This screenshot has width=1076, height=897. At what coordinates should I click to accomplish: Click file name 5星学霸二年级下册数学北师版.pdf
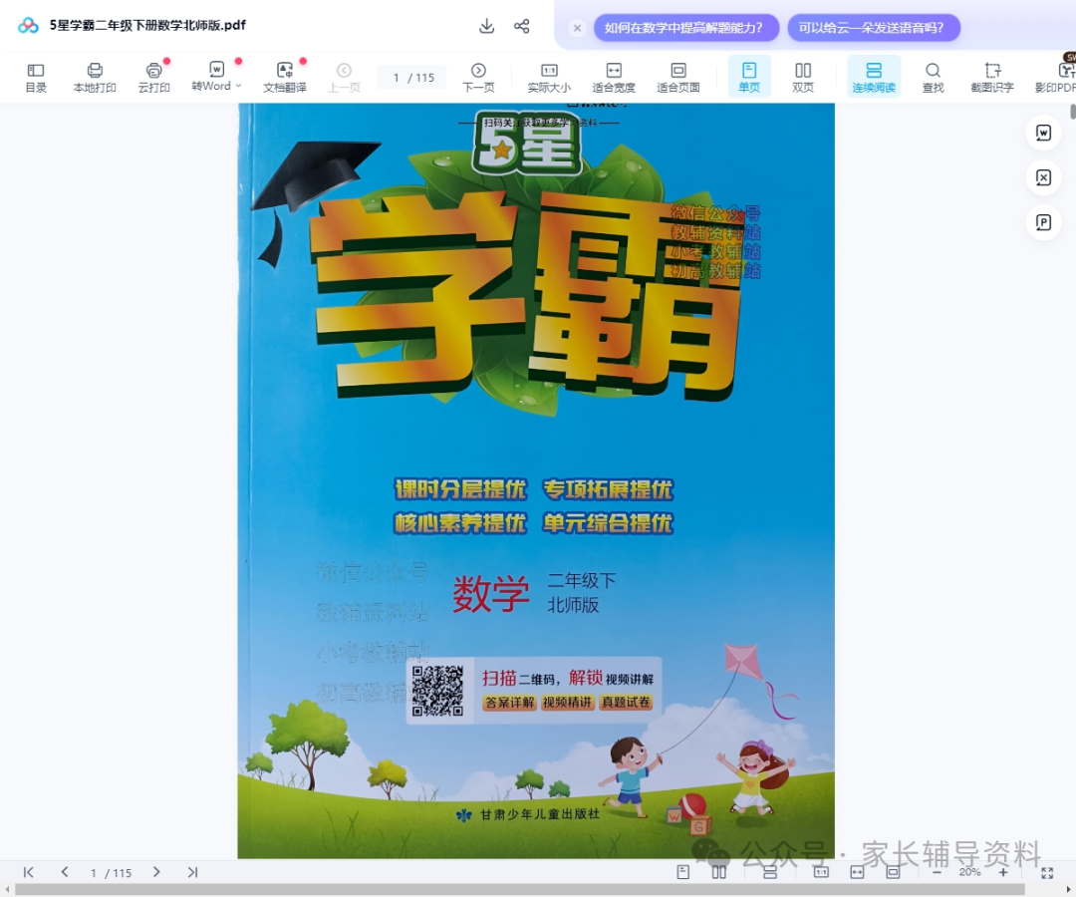(x=147, y=25)
